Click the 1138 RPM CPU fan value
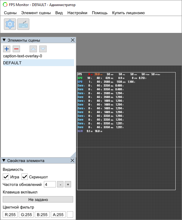This screenshot has width=182, height=220. [119, 82]
